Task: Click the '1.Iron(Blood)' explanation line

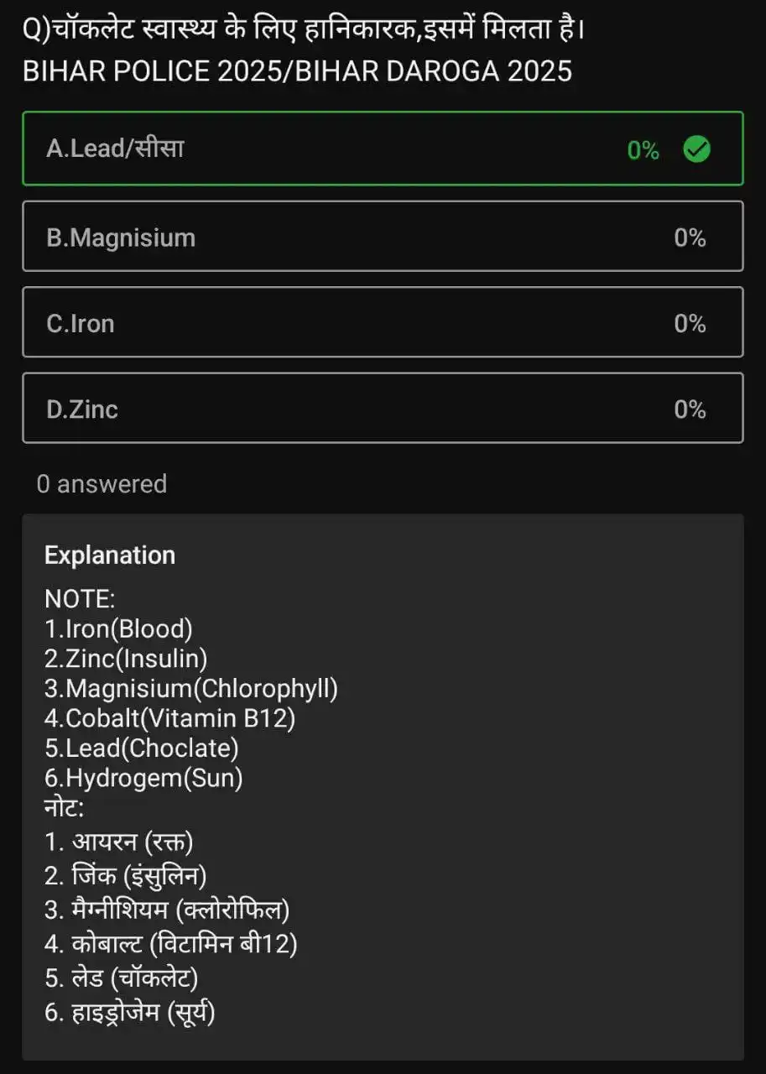Action: 118,628
